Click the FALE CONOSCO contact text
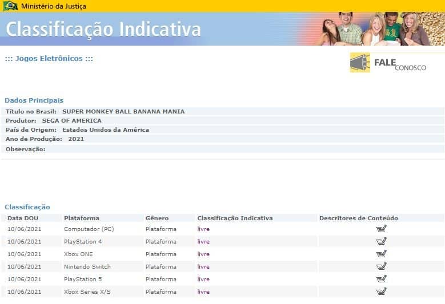445x304 pixels. click(400, 64)
